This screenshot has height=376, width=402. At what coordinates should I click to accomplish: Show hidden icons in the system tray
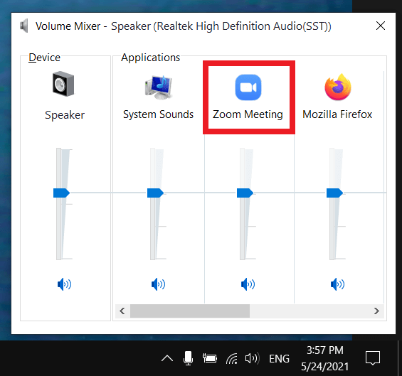[x=167, y=358]
